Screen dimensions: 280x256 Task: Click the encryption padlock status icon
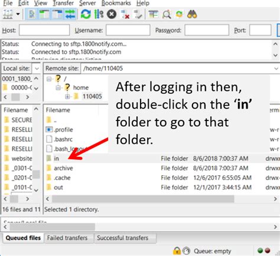[x=177, y=251]
